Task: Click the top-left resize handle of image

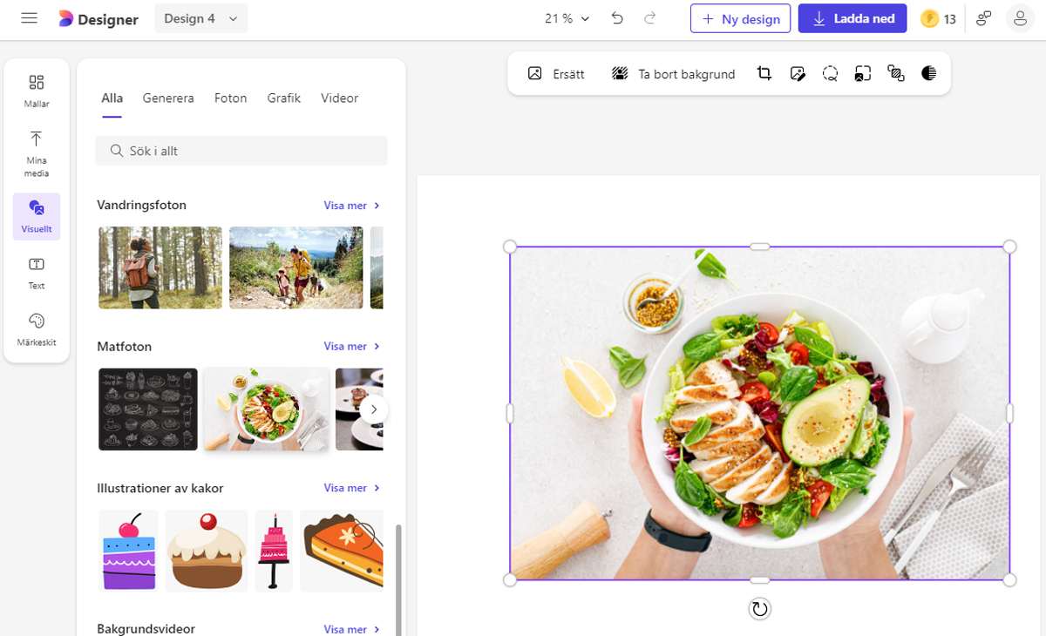Action: pos(510,247)
